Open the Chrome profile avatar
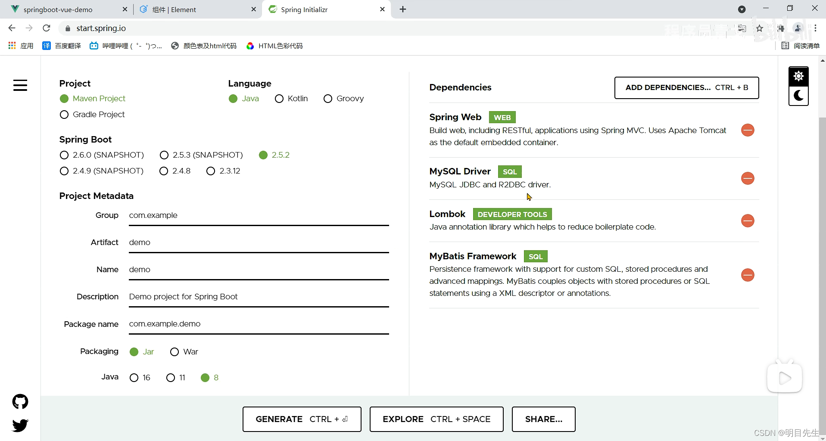Image resolution: width=826 pixels, height=441 pixels. 798,28
